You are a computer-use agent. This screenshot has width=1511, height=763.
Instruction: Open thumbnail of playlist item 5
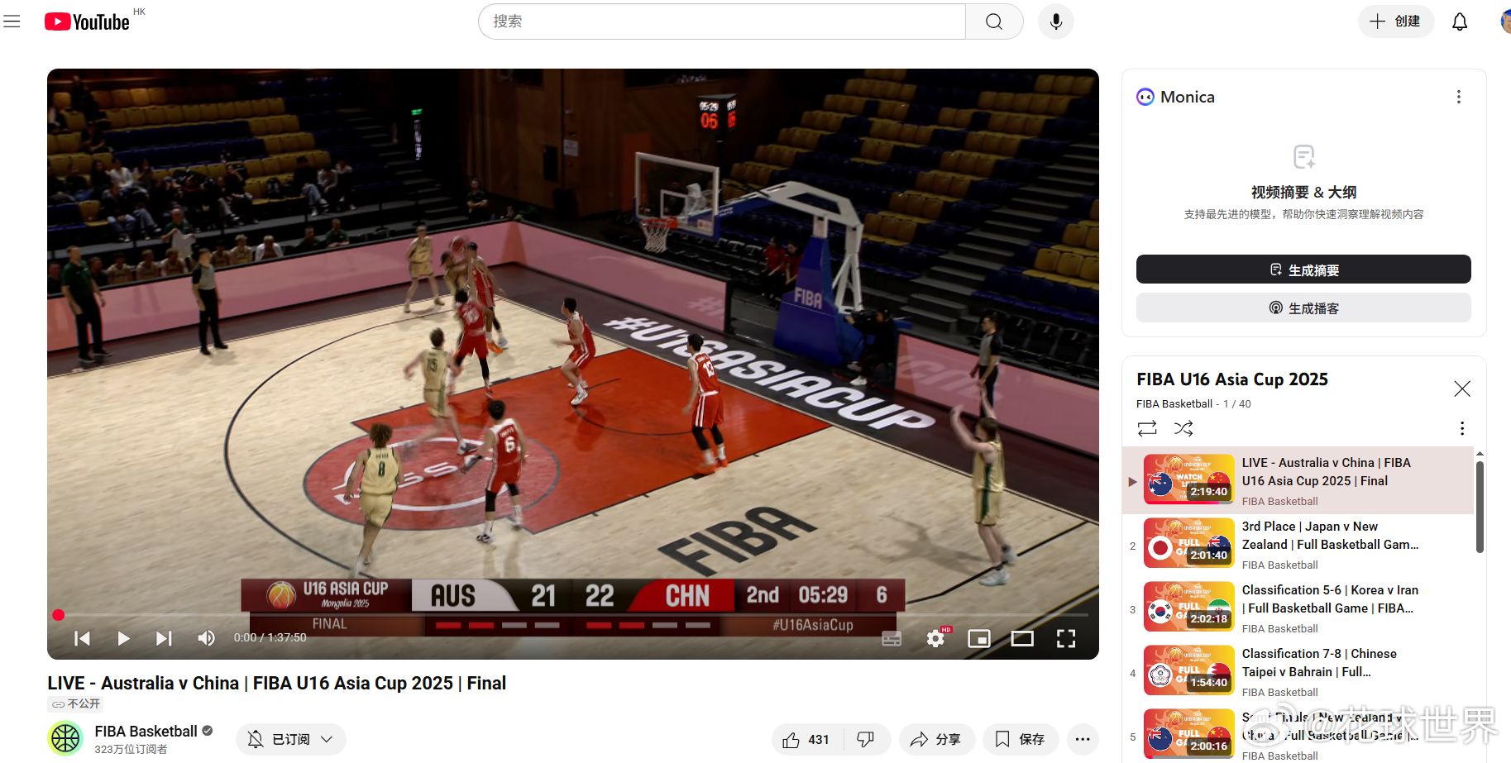(1188, 734)
